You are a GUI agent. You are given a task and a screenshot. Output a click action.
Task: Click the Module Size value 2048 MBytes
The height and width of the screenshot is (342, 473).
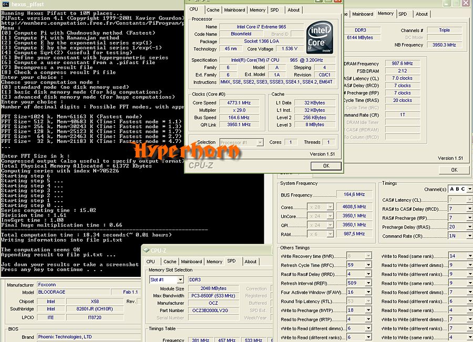coord(213,288)
